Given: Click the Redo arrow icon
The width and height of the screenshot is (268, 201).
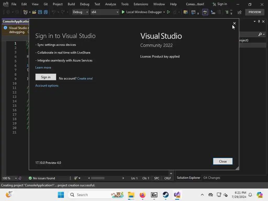Looking at the screenshot, I should coord(63,12).
